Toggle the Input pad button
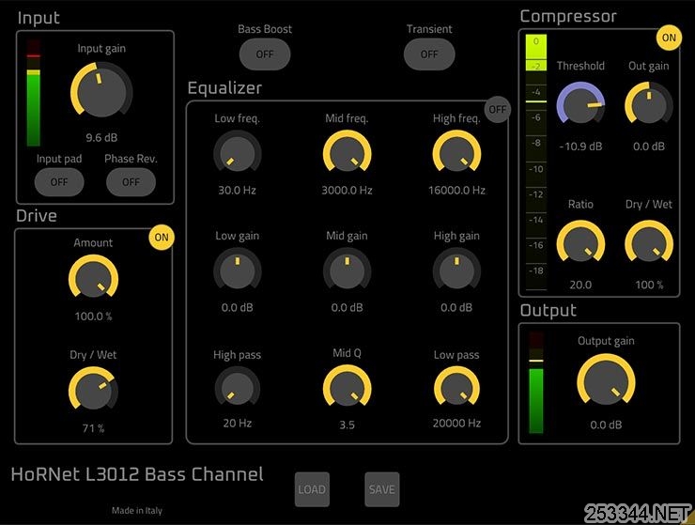The width and height of the screenshot is (695, 525). [x=59, y=182]
